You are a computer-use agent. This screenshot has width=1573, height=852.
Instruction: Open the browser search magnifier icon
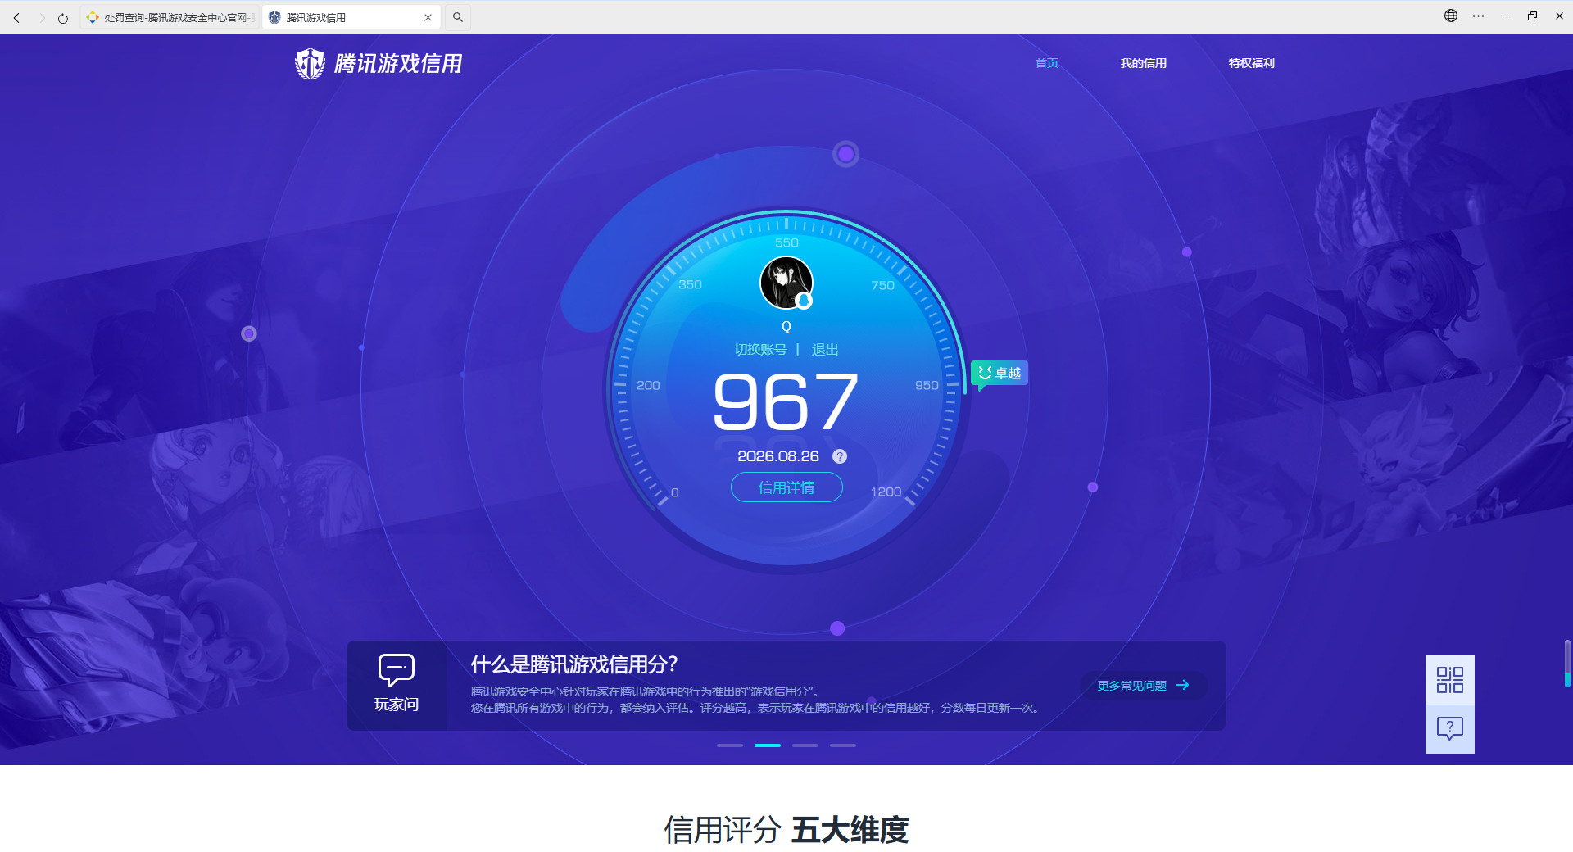[458, 17]
